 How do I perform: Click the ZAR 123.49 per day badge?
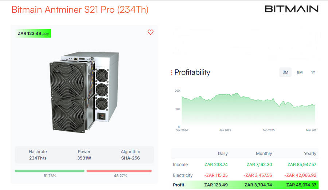pos(33,34)
